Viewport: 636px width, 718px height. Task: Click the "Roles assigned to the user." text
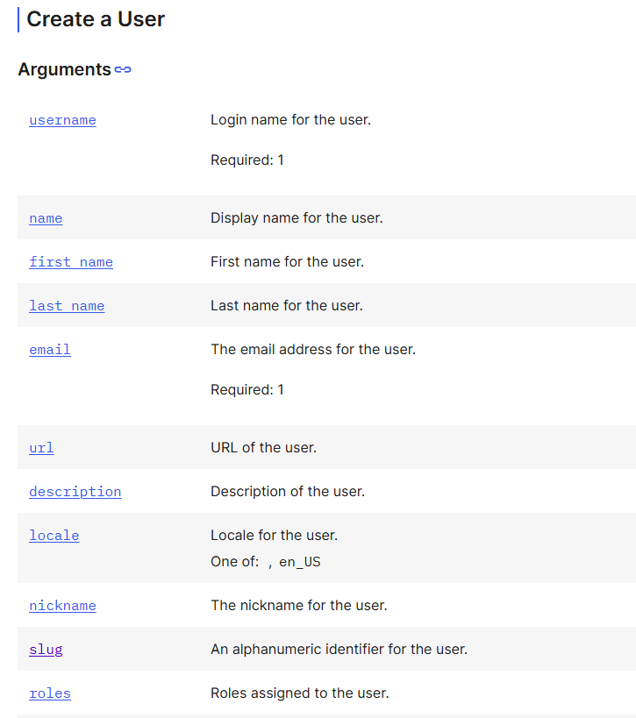coord(299,693)
